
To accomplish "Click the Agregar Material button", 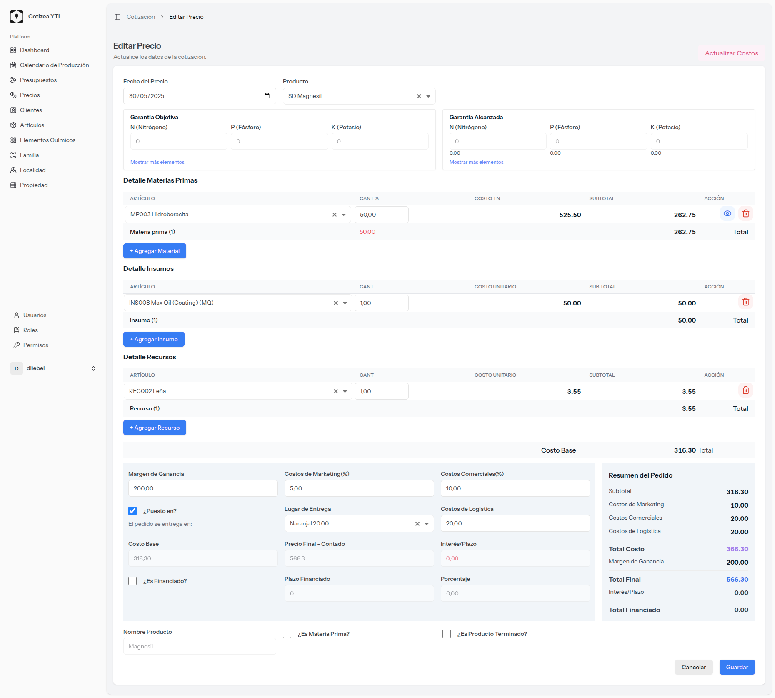I will (x=155, y=251).
